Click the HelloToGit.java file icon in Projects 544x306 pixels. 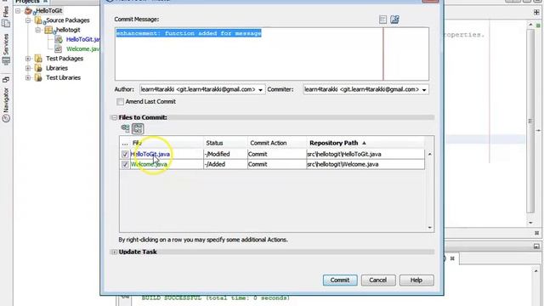59,40
